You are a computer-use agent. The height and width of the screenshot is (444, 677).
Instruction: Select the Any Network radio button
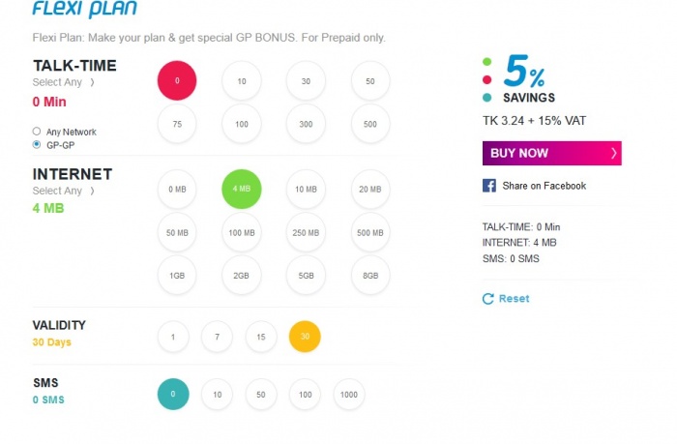tap(37, 132)
